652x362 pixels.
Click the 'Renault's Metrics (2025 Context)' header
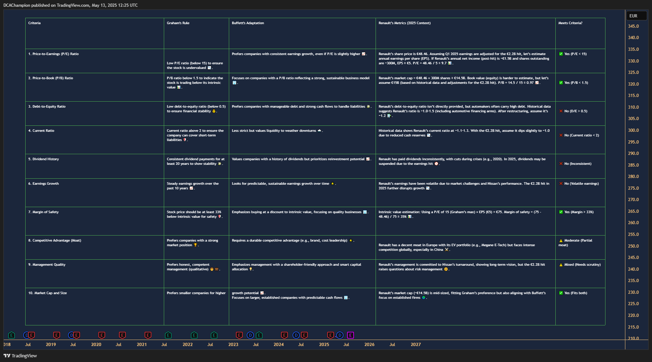tap(404, 23)
